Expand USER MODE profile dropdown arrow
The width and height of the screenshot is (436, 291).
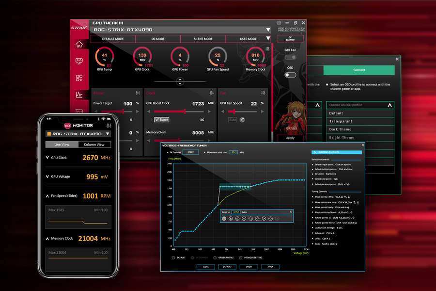point(268,38)
